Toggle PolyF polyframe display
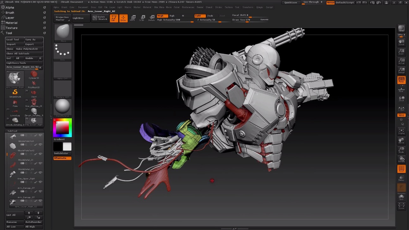This screenshot has height=230, width=409. pos(401,169)
